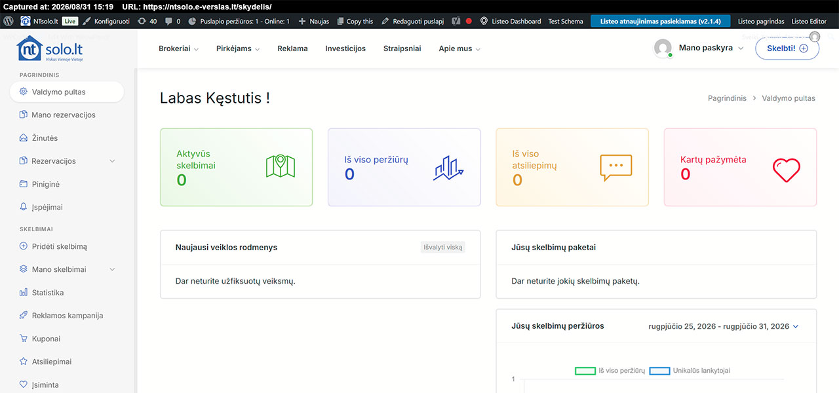The height and width of the screenshot is (393, 839).
Task: Click Išvalyti viską button
Action: tap(443, 248)
